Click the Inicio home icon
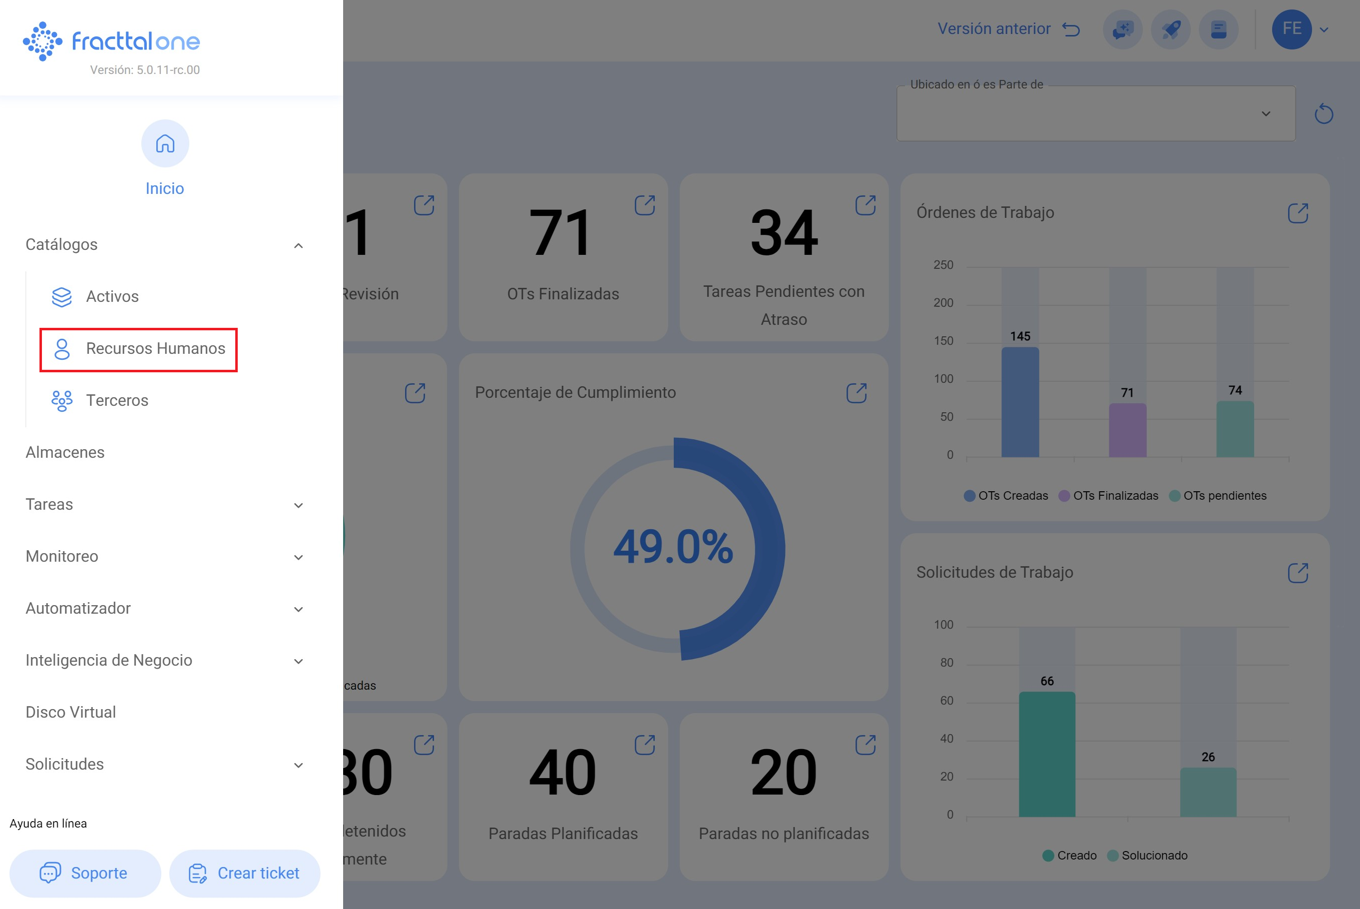This screenshot has width=1360, height=909. click(165, 143)
